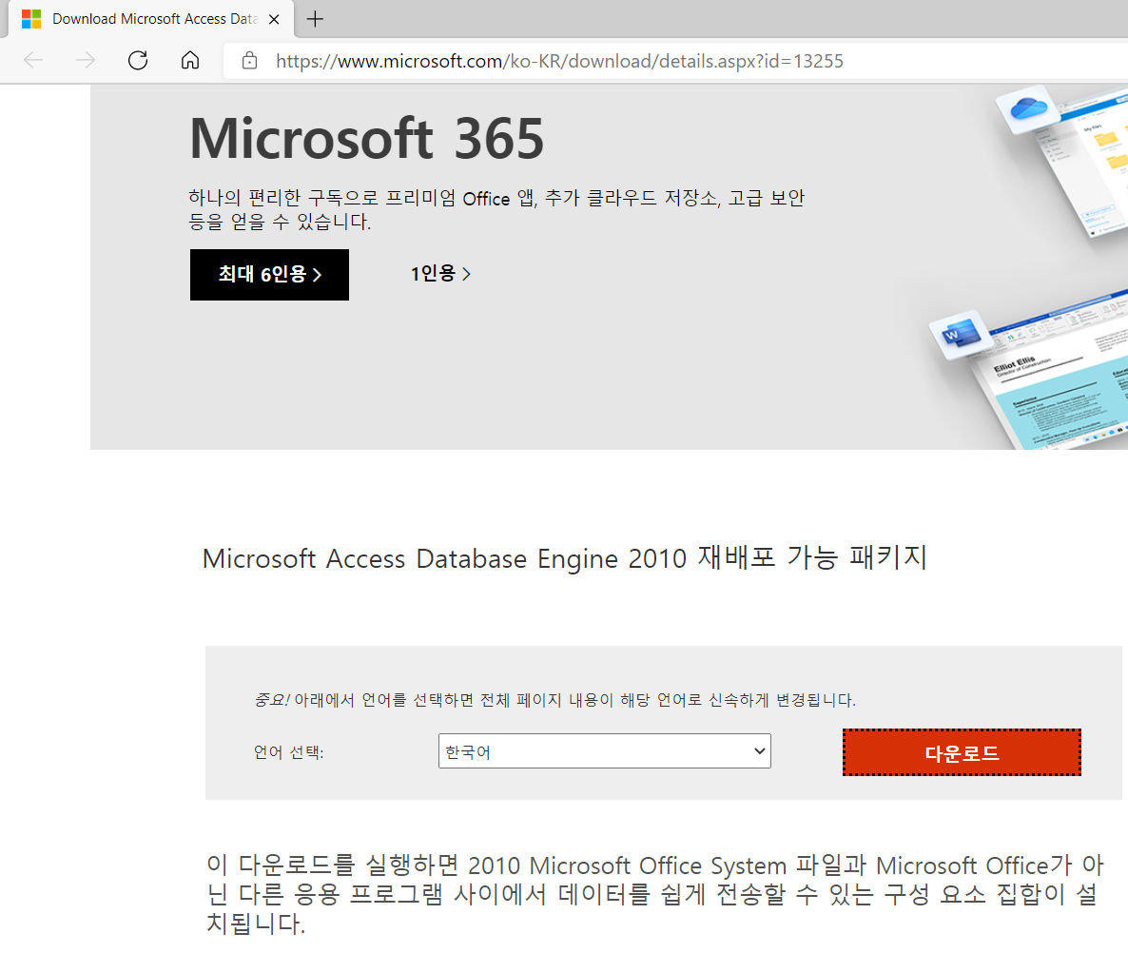
Task: Click the Microsoft logo favicon on the tab
Action: [31, 19]
